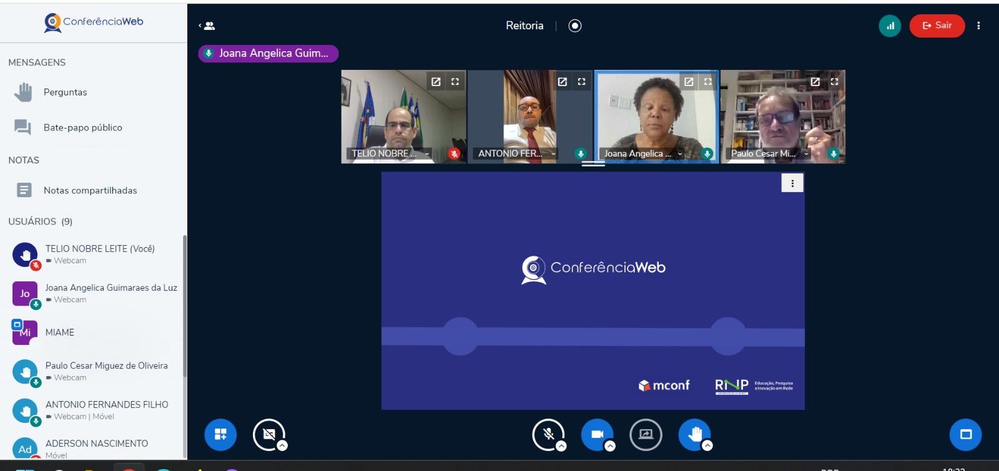This screenshot has height=471, width=999.
Task: Minimize presentation with bottom-right button
Action: coord(965,434)
